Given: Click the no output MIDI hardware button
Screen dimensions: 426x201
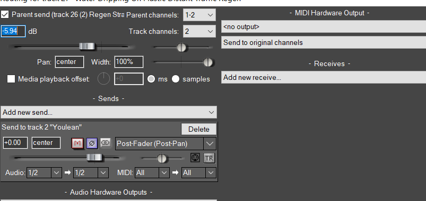Looking at the screenshot, I should 323,27.
